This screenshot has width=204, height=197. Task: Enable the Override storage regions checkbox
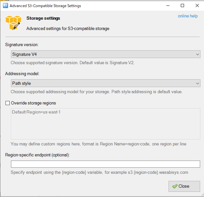click(7, 103)
